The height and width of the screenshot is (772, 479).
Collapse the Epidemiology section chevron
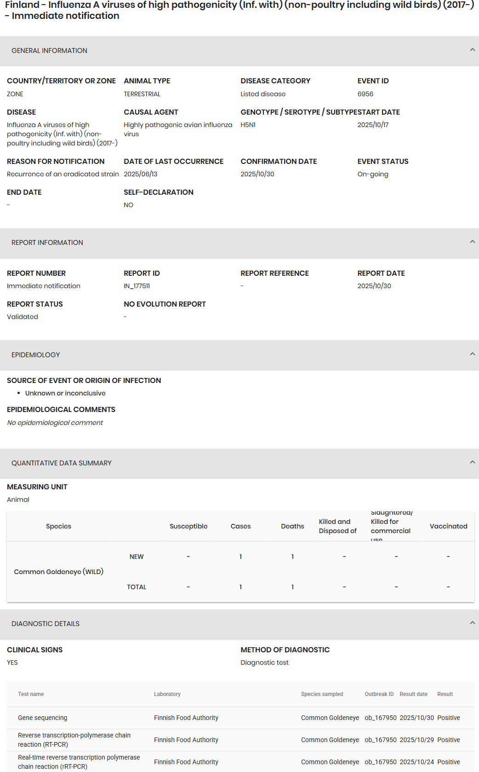pos(472,354)
